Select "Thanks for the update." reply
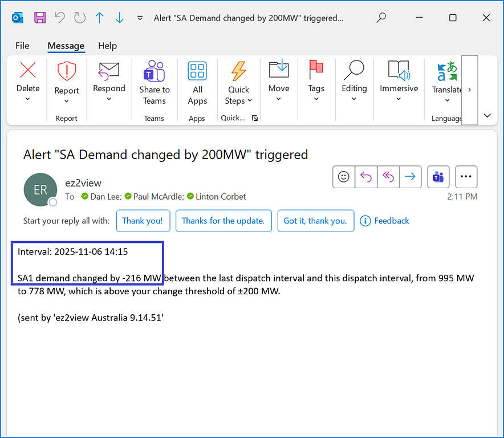Viewport: 504px width, 438px height. [223, 221]
